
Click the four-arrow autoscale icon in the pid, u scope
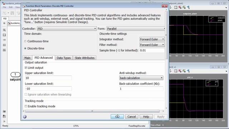tap(176, 71)
